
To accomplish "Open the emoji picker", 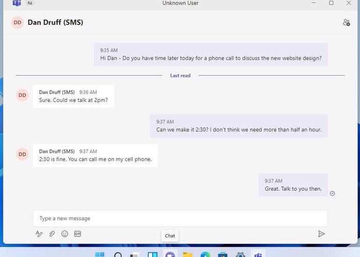I will [65, 234].
